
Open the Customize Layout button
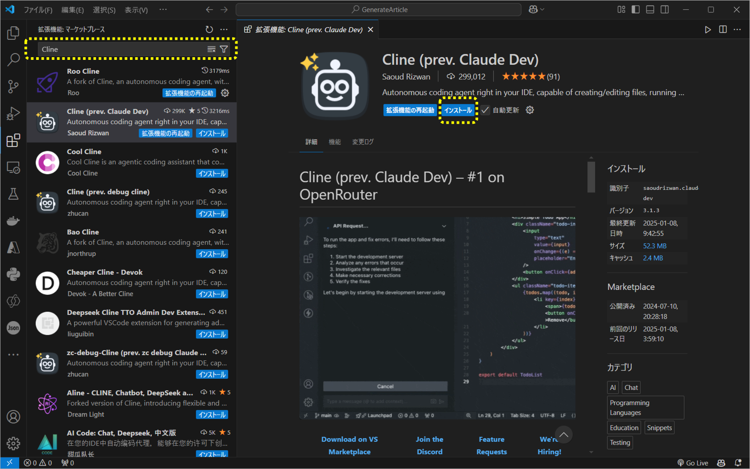[621, 9]
